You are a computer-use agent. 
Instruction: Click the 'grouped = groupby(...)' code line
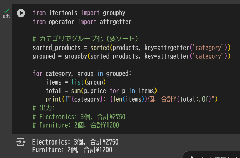[x=131, y=56]
